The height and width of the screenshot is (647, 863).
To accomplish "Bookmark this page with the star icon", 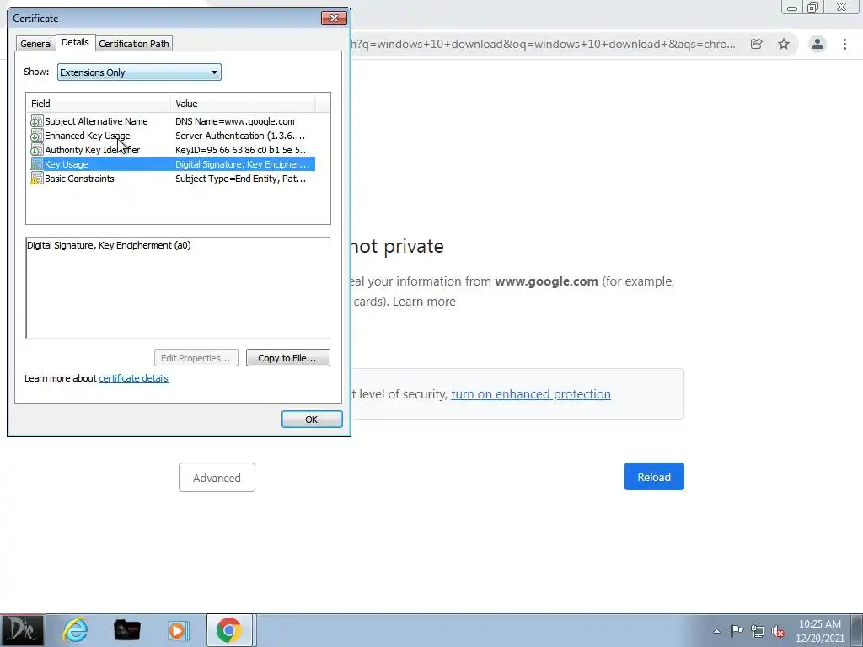I will [x=784, y=44].
